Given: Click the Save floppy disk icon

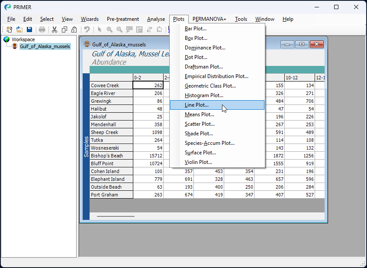Looking at the screenshot, I should [29, 29].
